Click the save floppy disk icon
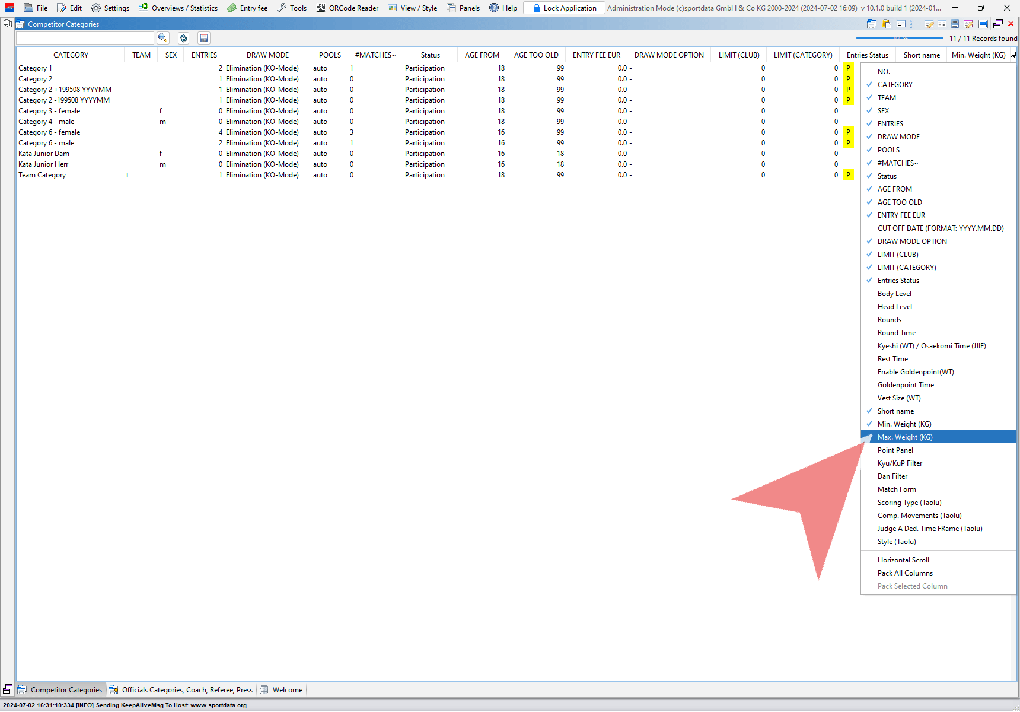Viewport: 1020px width, 712px height. pos(204,38)
